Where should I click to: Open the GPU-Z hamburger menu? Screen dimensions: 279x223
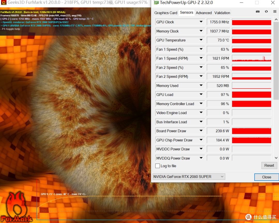pos(275,12)
